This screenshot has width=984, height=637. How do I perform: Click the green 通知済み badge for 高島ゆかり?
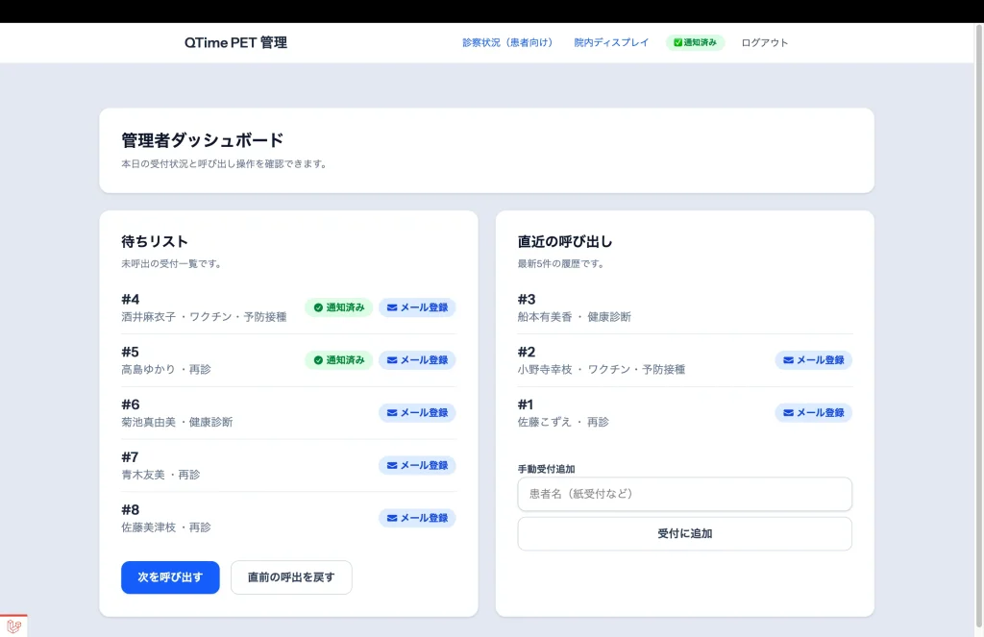(339, 360)
